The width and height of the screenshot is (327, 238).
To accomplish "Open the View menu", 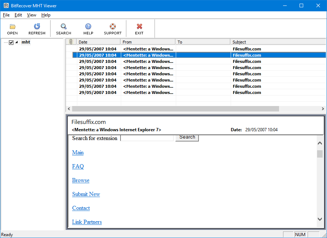I will [31, 15].
